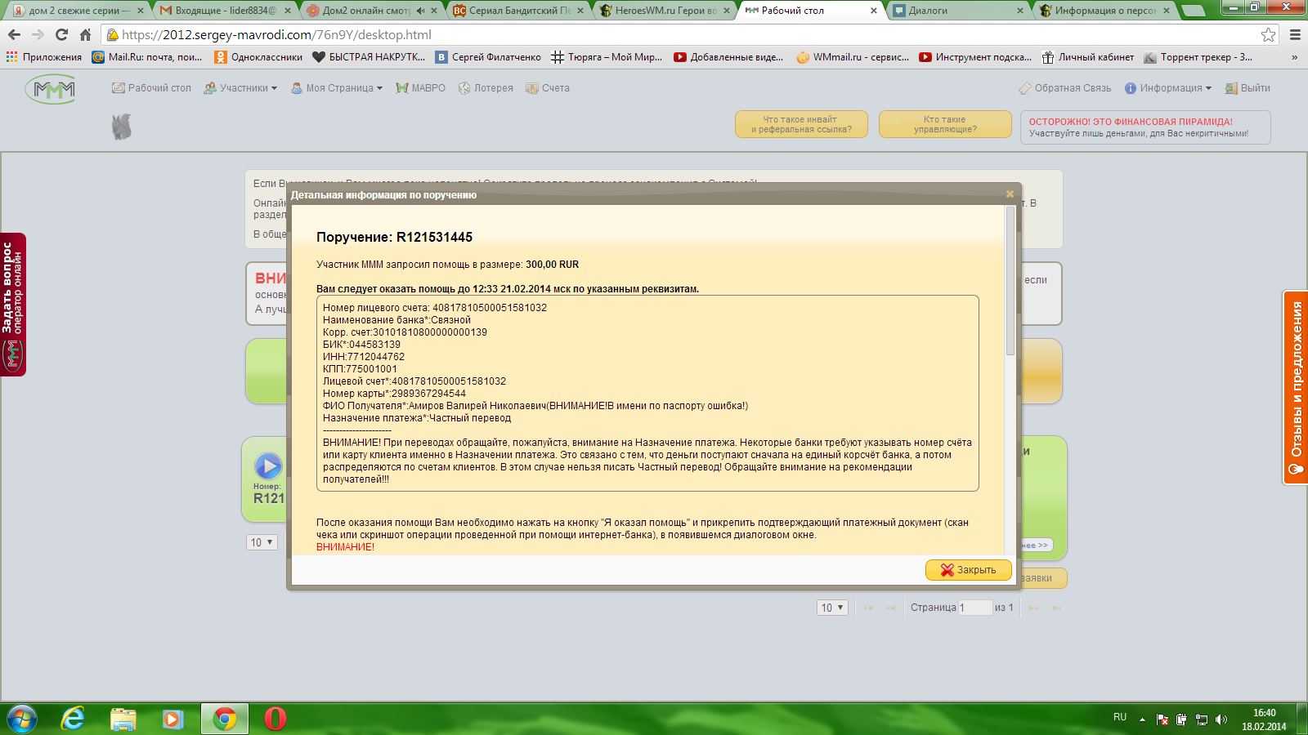Launch Internet Explorer from the taskbar
Viewport: 1308px width, 735px height.
coord(73,719)
